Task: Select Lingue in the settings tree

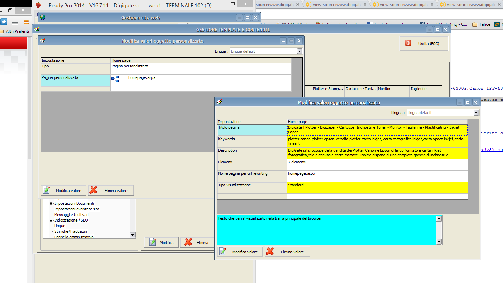Action: click(60, 226)
